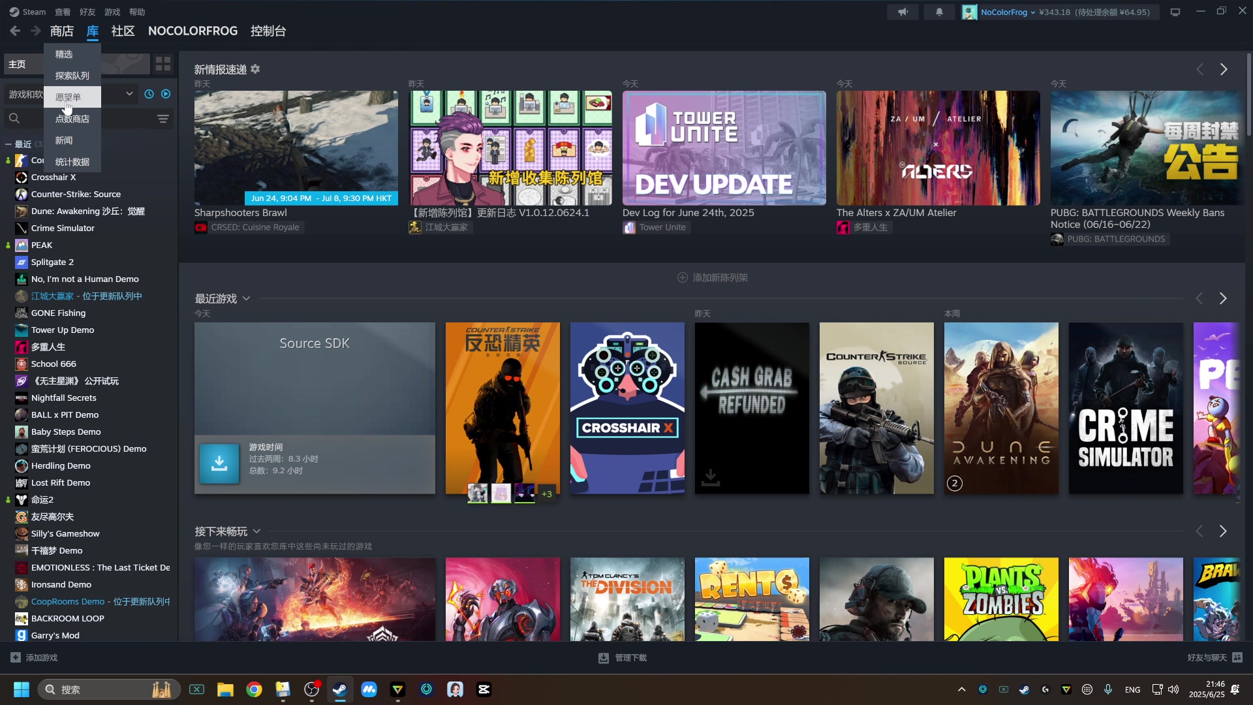Open the Crime Simulator game cover

click(1126, 408)
